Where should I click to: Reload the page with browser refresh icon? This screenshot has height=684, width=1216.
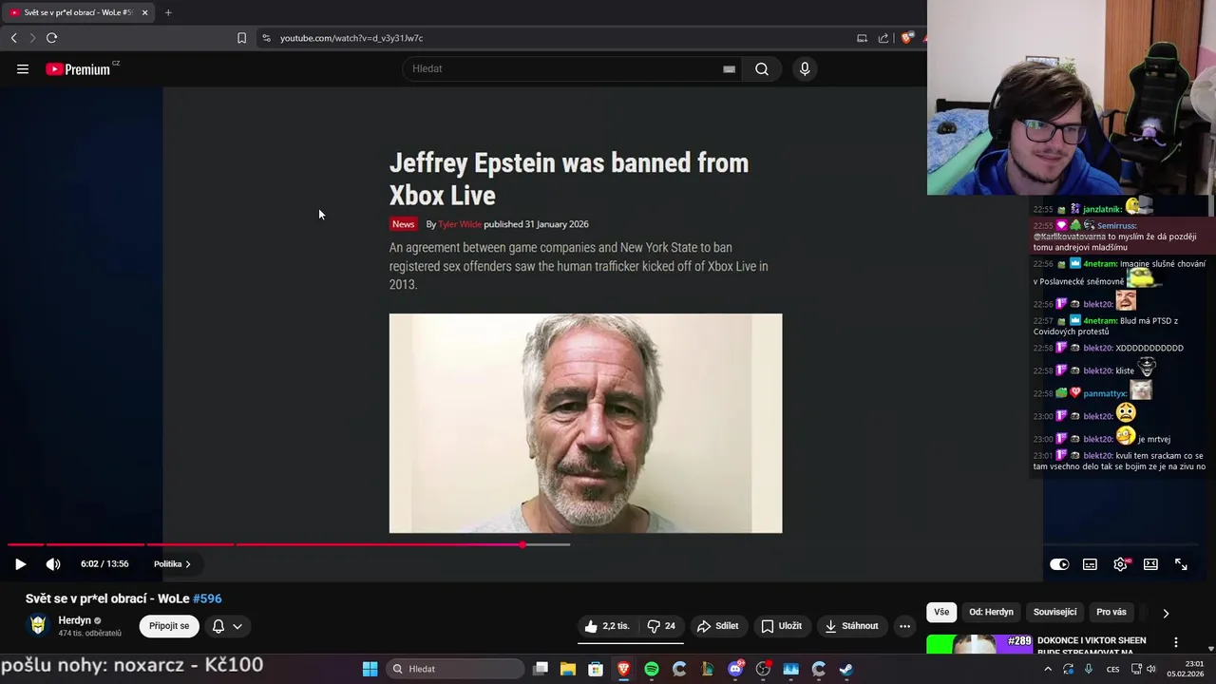coord(51,38)
